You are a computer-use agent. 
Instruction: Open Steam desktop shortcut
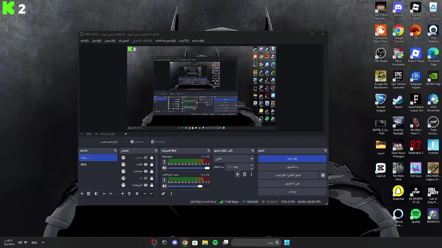click(398, 102)
